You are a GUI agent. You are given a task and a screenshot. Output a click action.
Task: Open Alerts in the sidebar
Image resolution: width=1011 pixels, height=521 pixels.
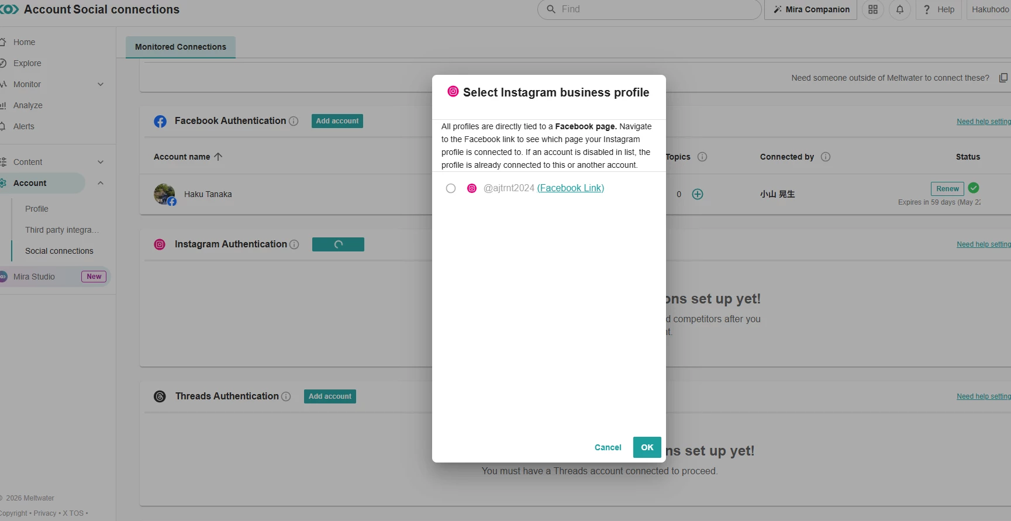(23, 126)
